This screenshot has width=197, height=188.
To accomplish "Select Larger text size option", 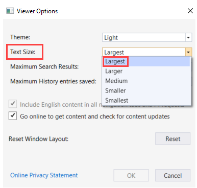I will point(146,71).
